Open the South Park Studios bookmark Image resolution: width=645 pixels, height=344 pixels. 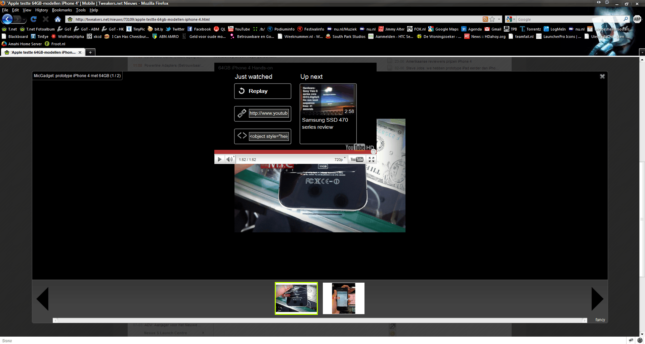tap(346, 37)
